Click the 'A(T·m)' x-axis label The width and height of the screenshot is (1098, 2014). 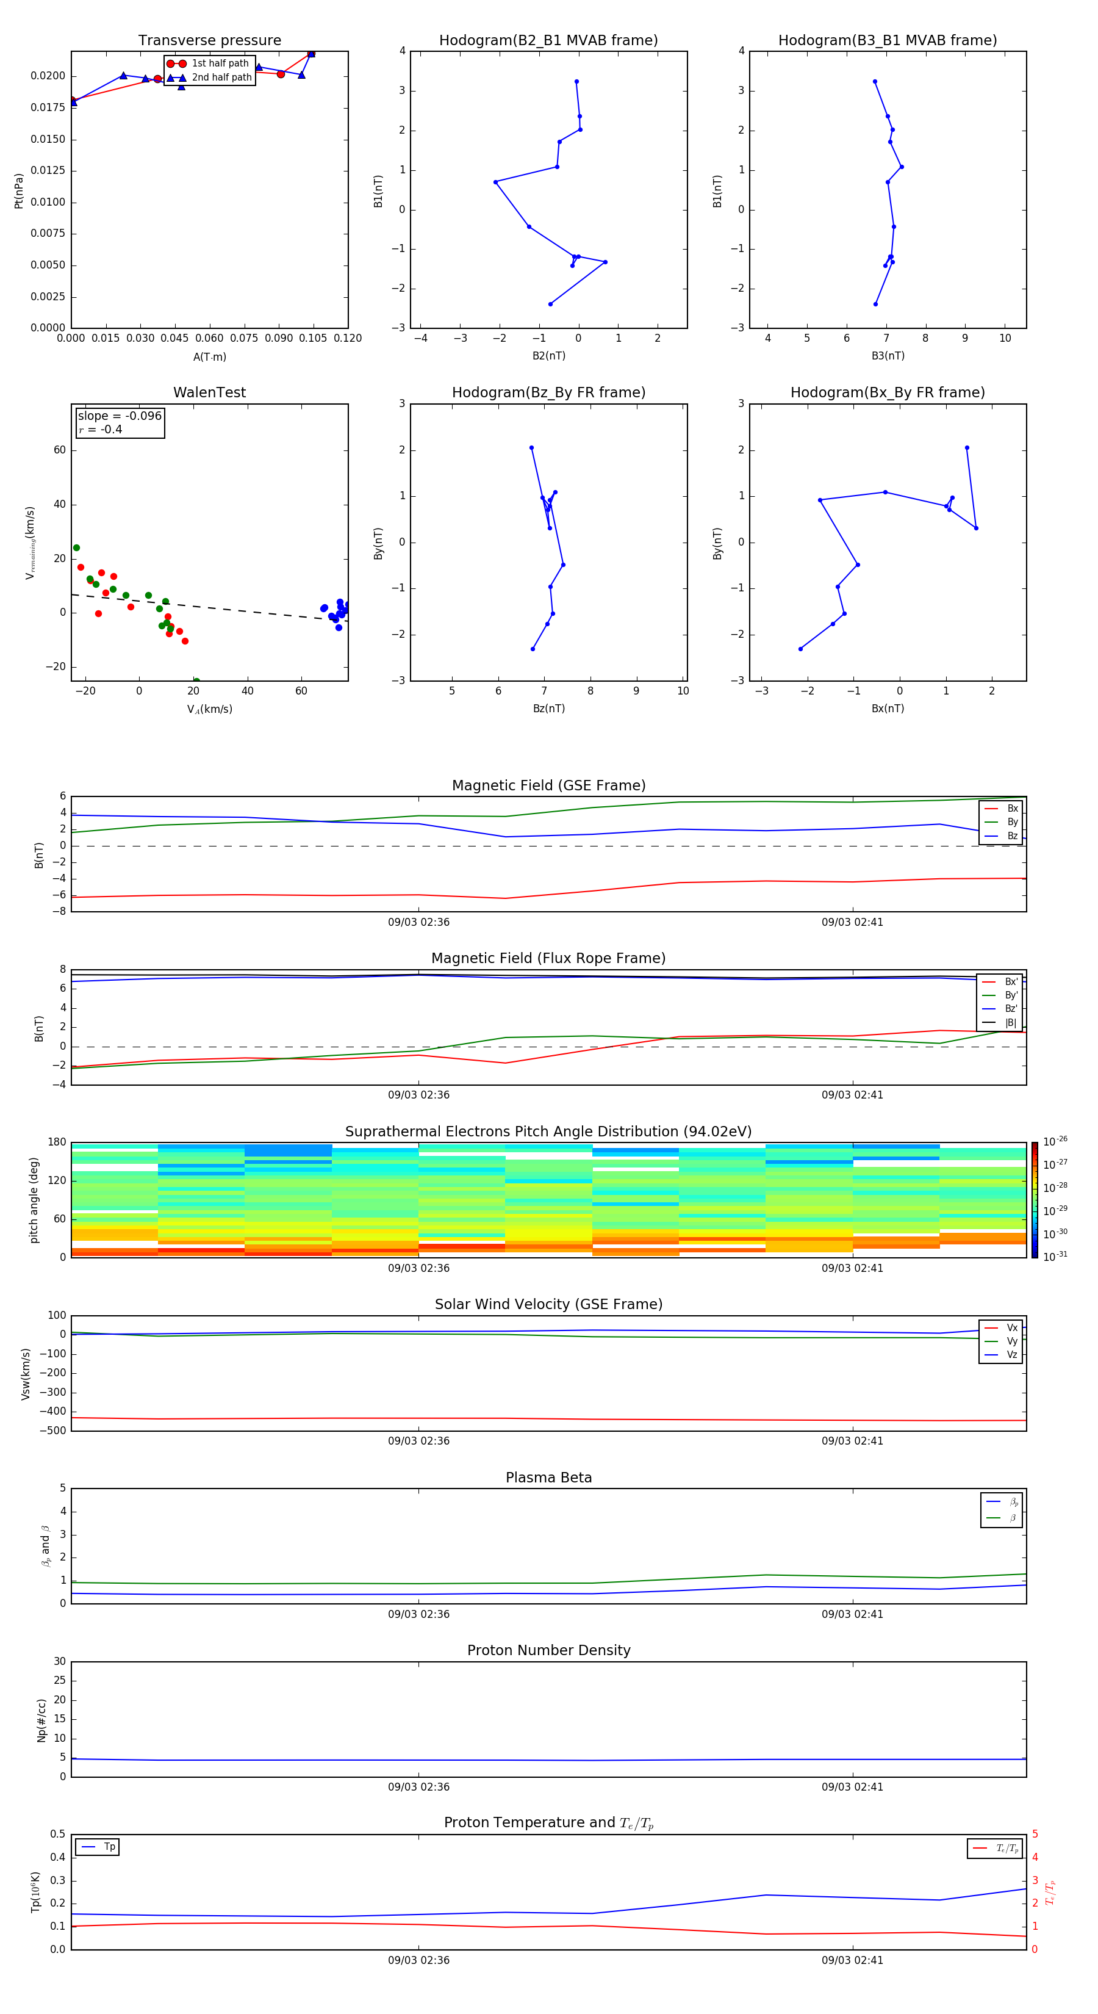pos(209,357)
